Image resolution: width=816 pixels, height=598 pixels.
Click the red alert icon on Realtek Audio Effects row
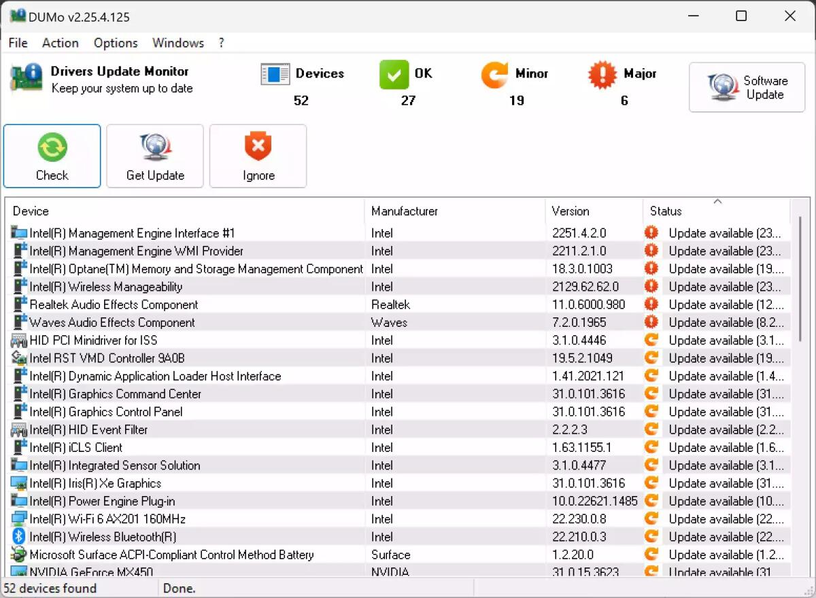pyautogui.click(x=651, y=304)
